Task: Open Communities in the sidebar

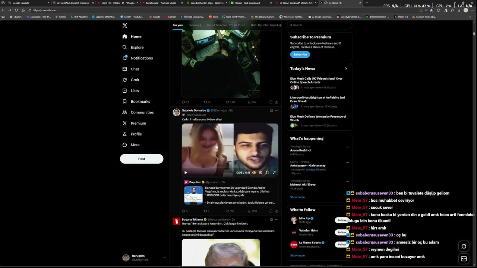Action: click(x=138, y=112)
